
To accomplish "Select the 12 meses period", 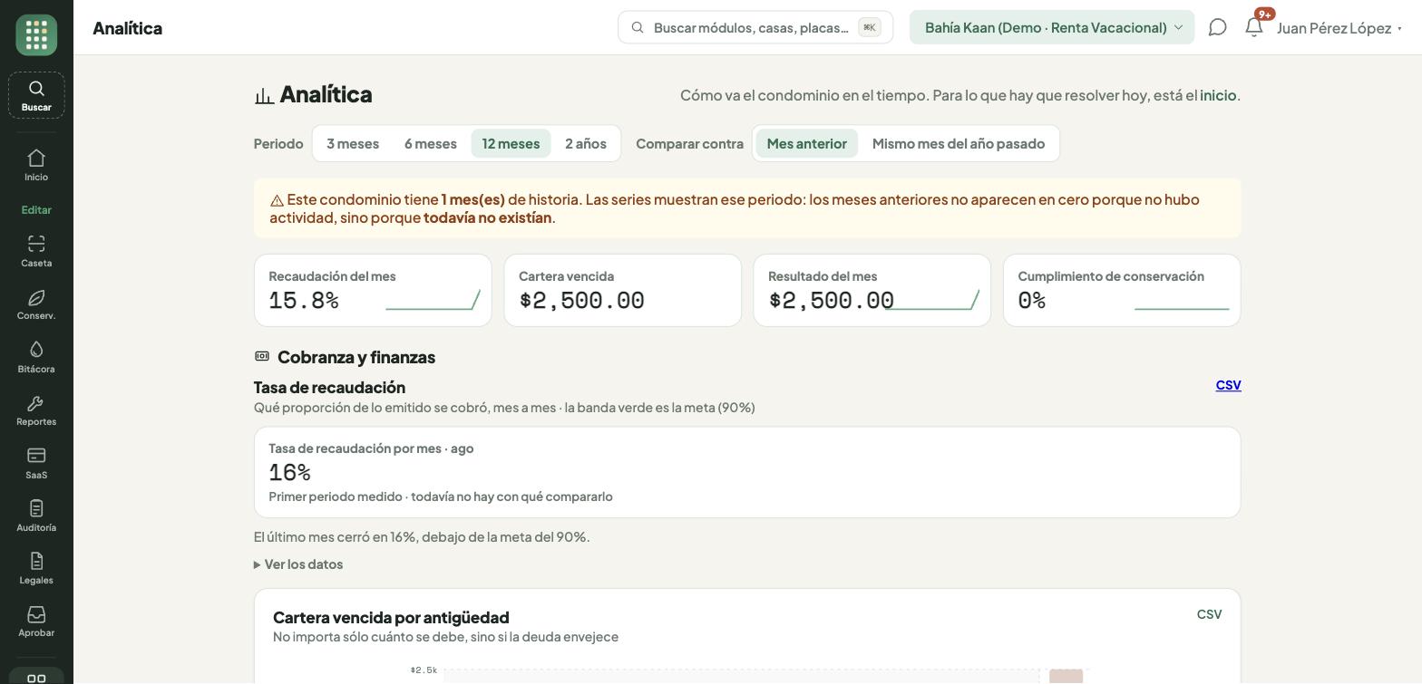I will pos(511,143).
